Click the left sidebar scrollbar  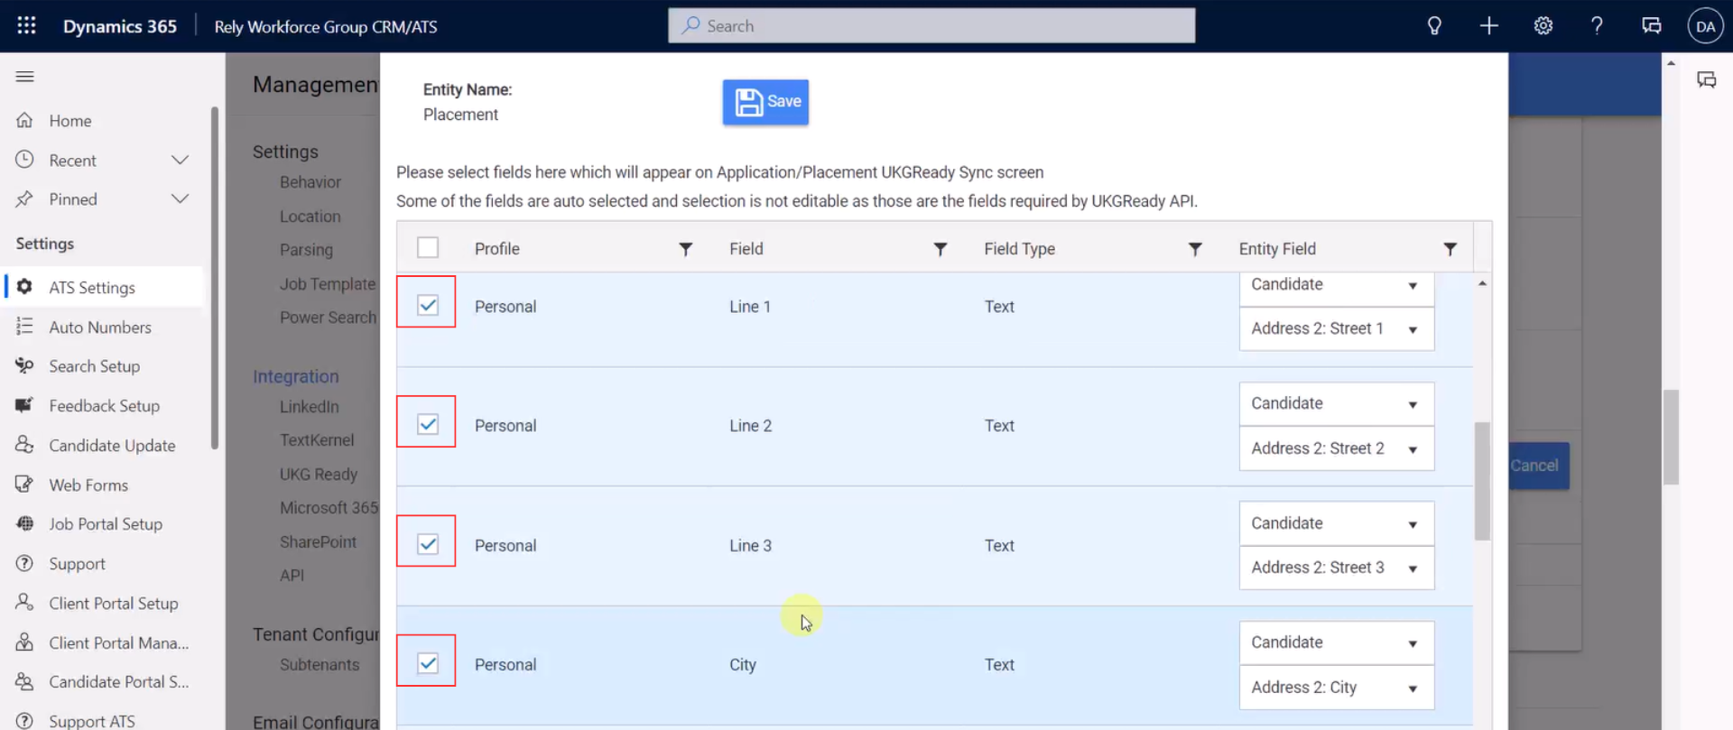tap(215, 277)
